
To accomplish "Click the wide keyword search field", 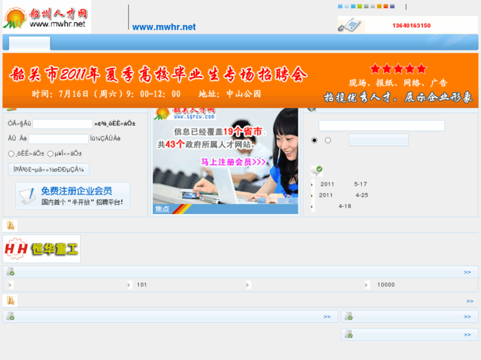I will pos(382,126).
